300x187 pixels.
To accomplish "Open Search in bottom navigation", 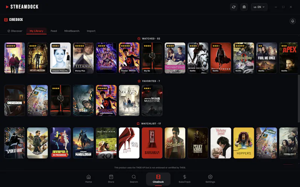I will (x=134, y=179).
